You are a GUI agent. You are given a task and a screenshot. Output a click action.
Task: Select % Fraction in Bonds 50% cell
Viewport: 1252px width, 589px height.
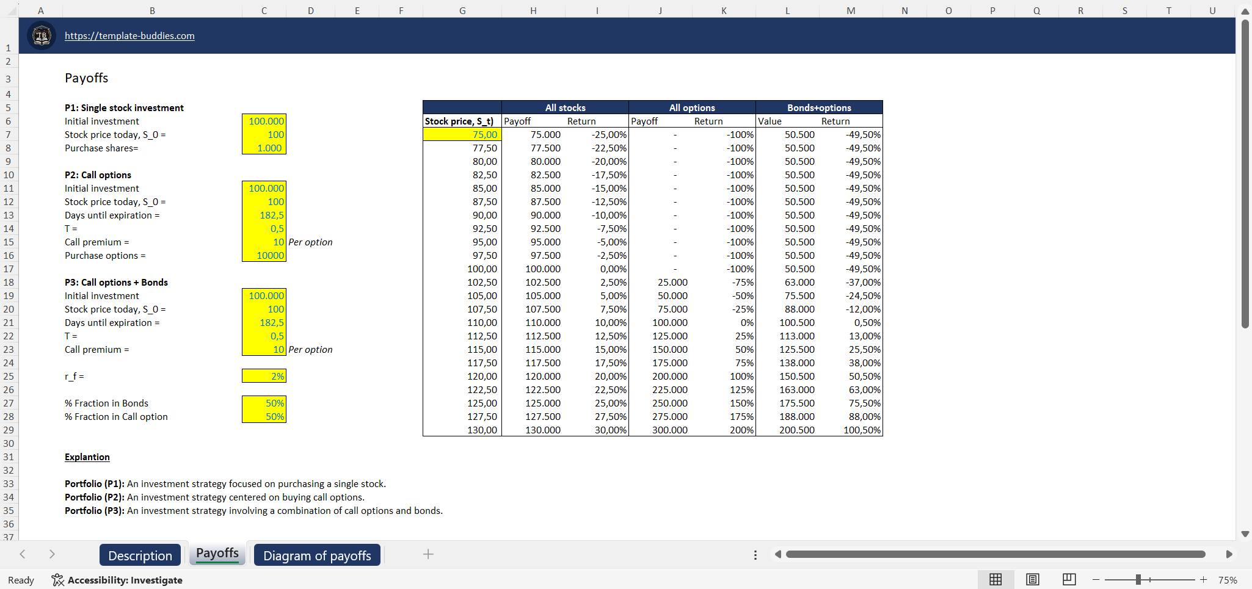click(264, 403)
